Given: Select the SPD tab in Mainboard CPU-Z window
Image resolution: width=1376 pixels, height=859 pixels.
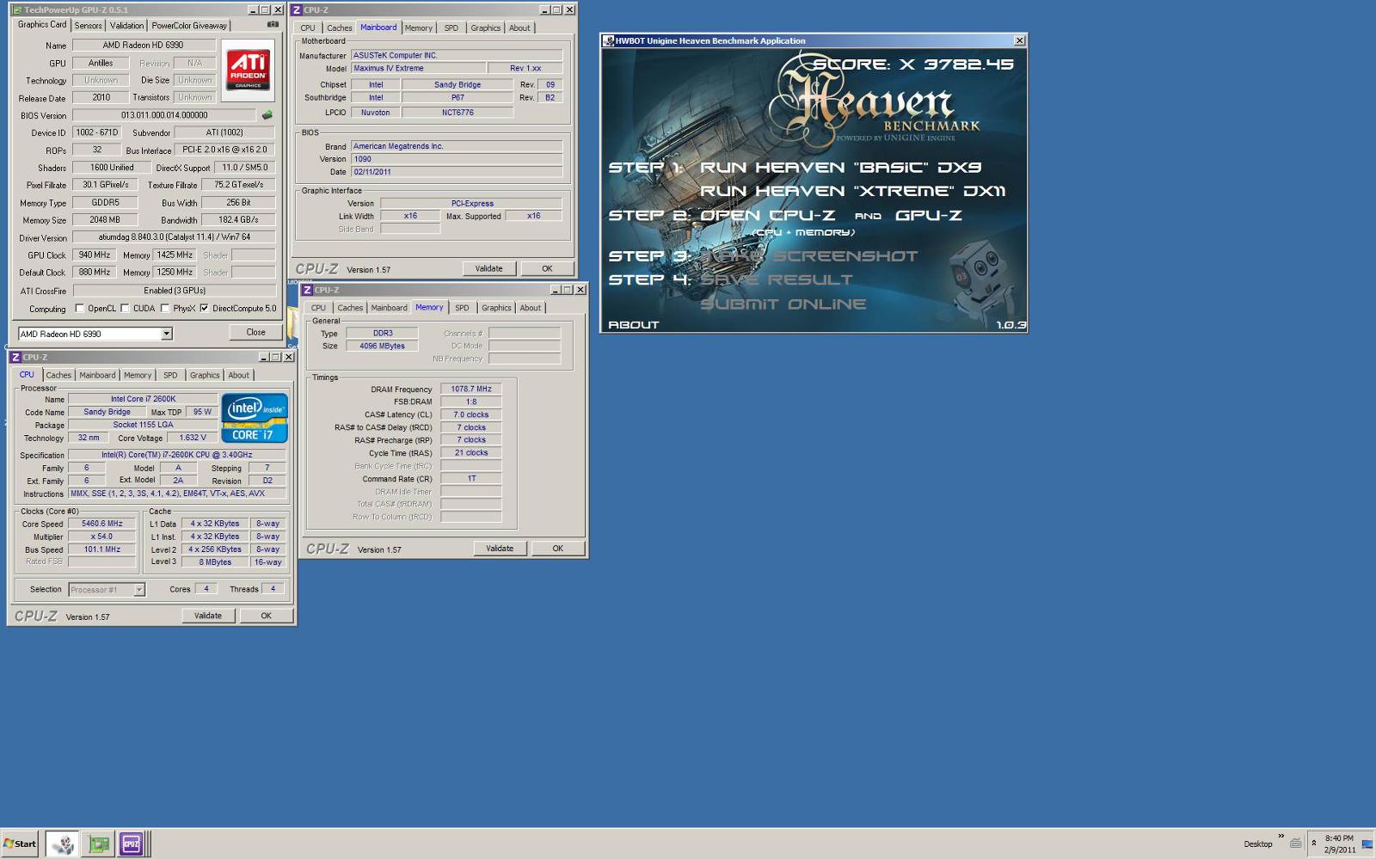Looking at the screenshot, I should (451, 28).
